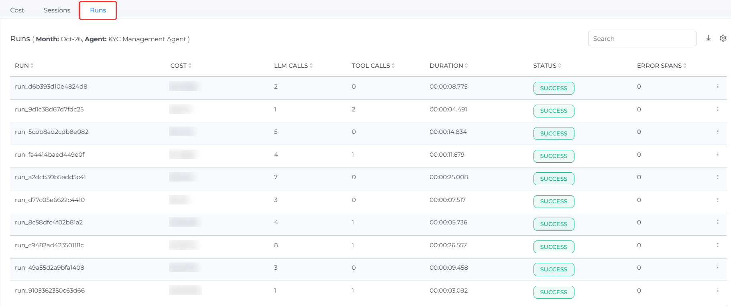The height and width of the screenshot is (307, 731).
Task: Open row menu for run_5cbb8ad2cdb8e082
Action: 718,132
